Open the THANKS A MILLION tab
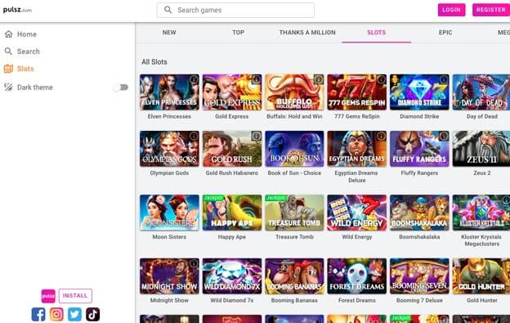Screen dimensions: 510x323 pos(307,33)
